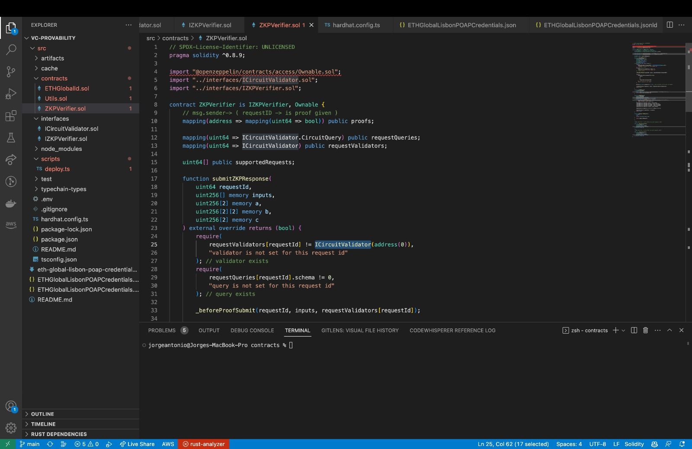This screenshot has width=692, height=449.
Task: Synchronize changes in status bar
Action: point(50,444)
